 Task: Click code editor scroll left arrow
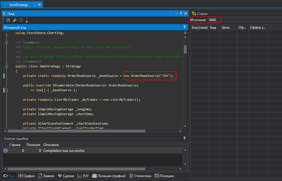tap(5, 131)
